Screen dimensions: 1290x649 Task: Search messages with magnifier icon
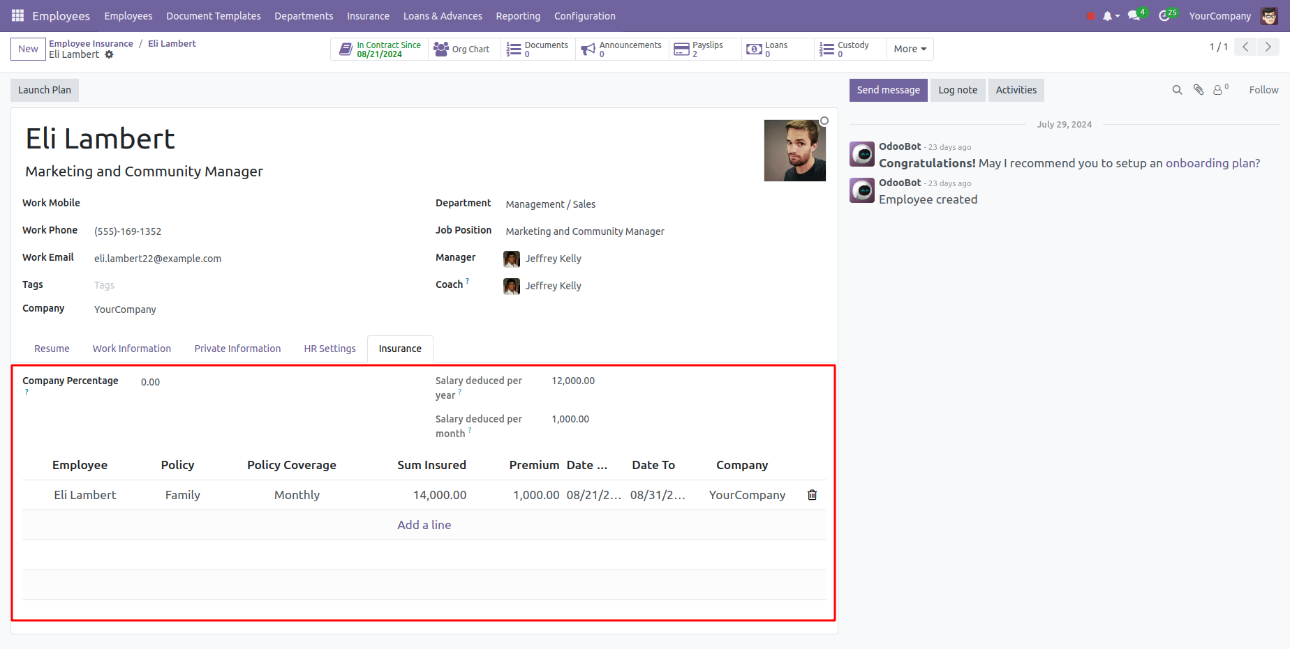pyautogui.click(x=1177, y=90)
